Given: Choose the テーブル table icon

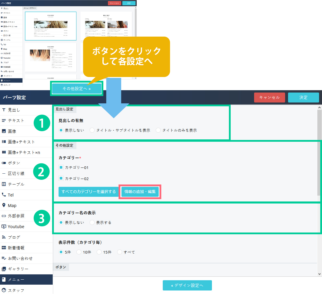Looking at the screenshot, I should pyautogui.click(x=4, y=184).
